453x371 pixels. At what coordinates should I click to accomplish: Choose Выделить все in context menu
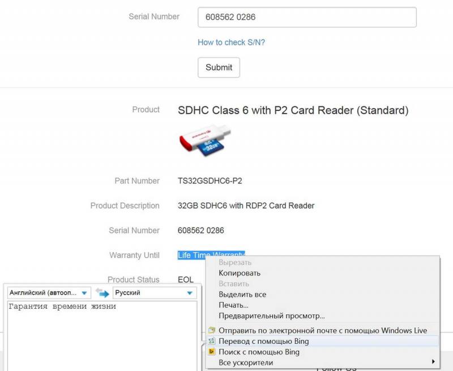(x=242, y=294)
